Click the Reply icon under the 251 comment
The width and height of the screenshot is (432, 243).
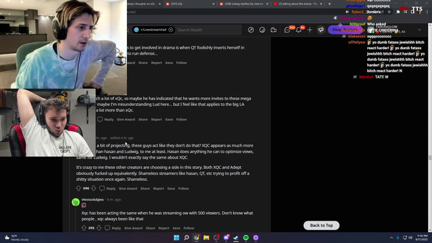(107, 228)
